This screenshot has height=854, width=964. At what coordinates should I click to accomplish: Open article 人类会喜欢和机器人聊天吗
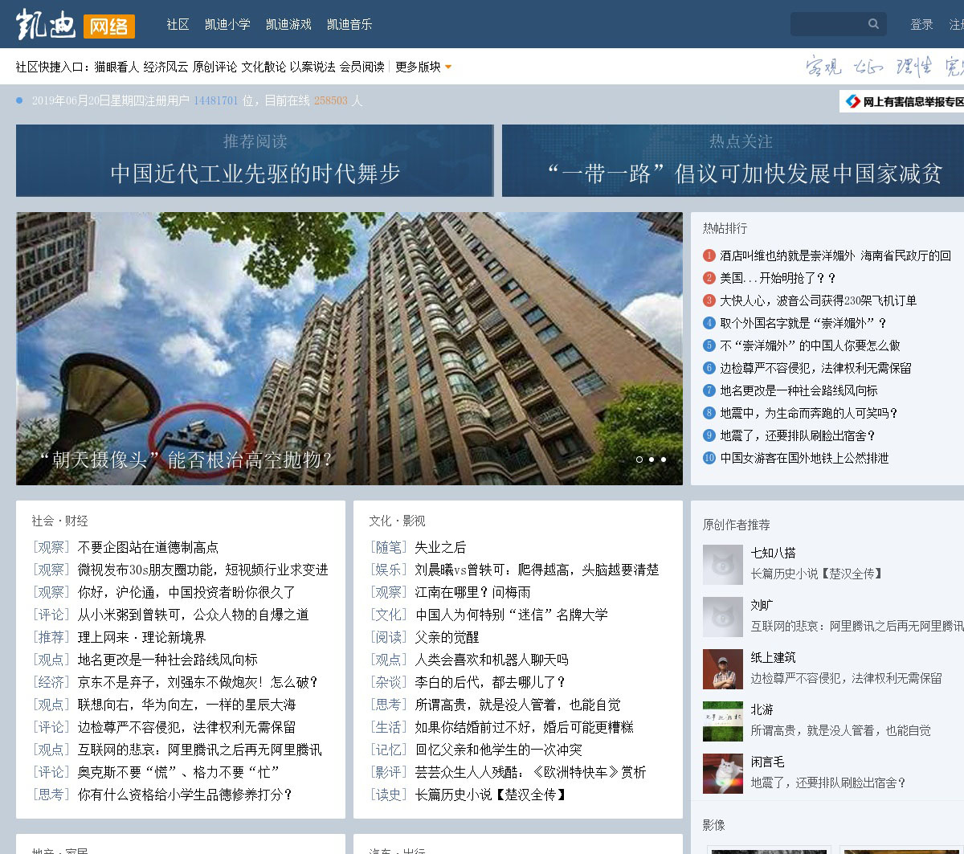pos(492,660)
